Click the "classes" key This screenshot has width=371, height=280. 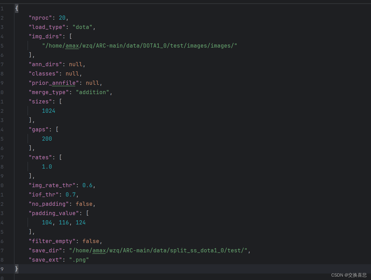point(44,74)
